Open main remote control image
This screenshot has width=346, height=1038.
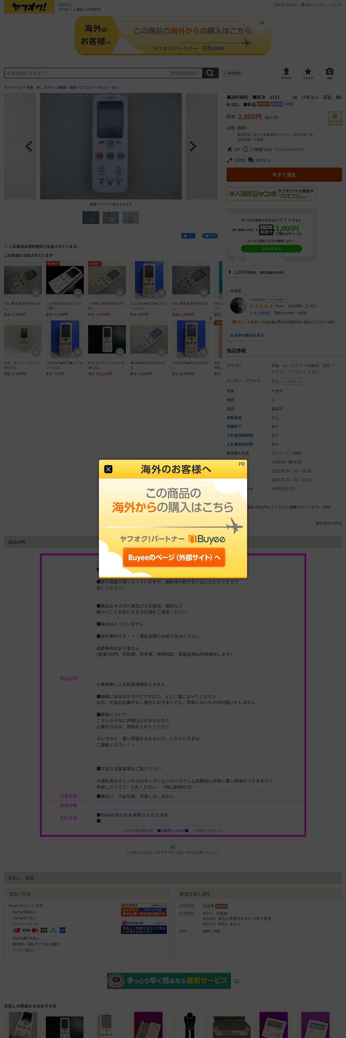[x=111, y=146]
